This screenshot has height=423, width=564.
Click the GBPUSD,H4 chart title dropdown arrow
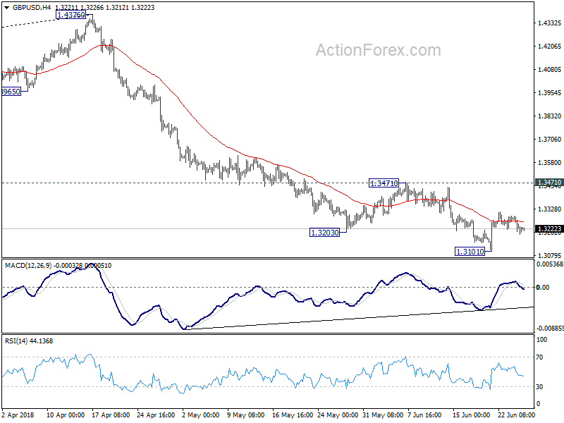click(6, 8)
